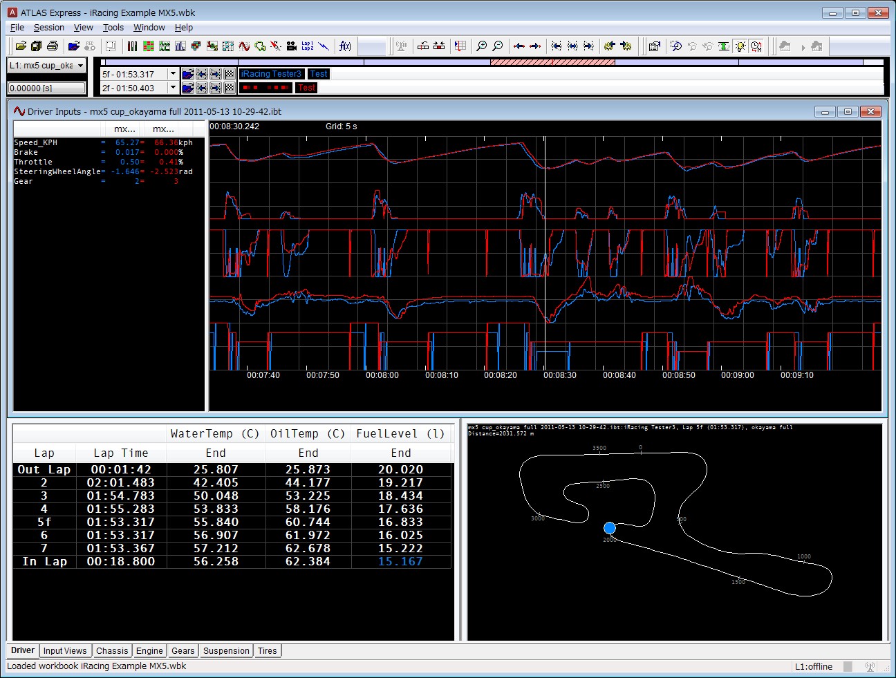Screen dimensions: 896x678
Task: Click the blue Test label in the first row
Action: click(x=319, y=74)
